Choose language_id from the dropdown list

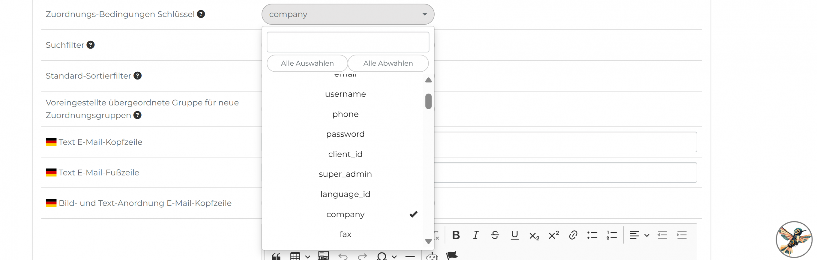[345, 194]
